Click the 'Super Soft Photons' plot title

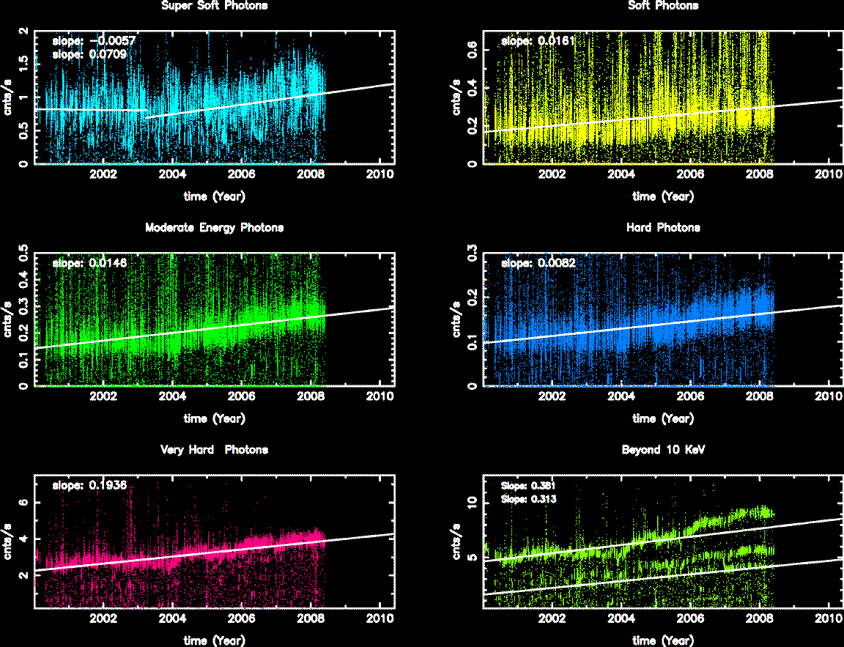[214, 6]
